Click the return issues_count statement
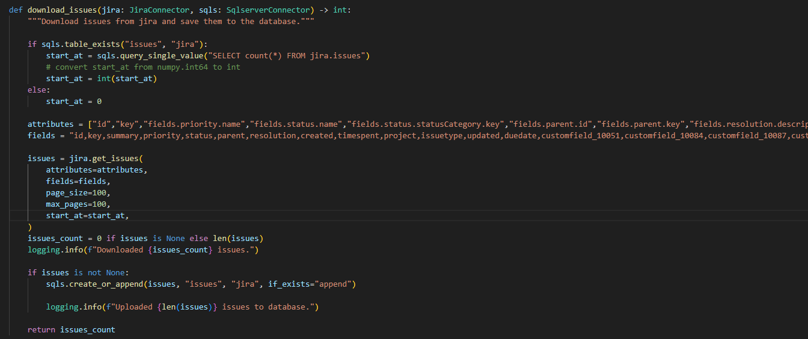 pos(72,330)
